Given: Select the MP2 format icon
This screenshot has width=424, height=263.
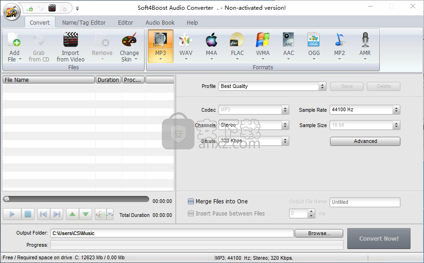Looking at the screenshot, I should point(339,40).
